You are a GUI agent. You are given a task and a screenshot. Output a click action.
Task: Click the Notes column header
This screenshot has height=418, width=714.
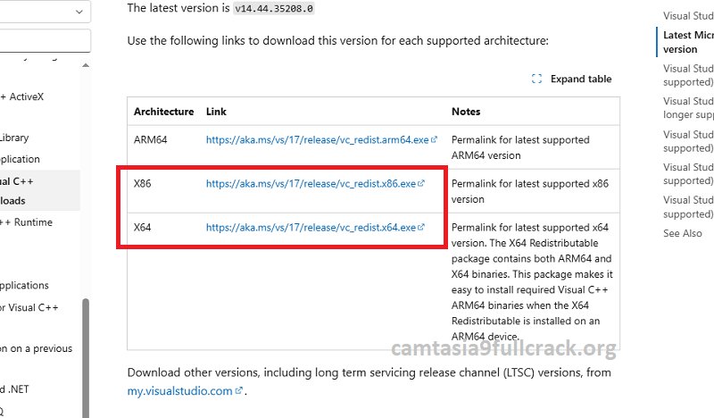tap(466, 112)
